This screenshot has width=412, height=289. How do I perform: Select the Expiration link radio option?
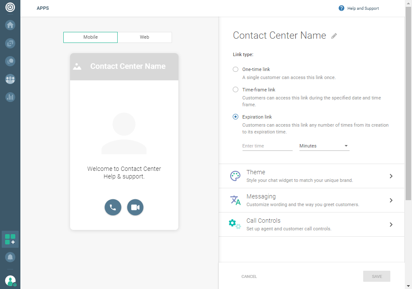(x=236, y=117)
